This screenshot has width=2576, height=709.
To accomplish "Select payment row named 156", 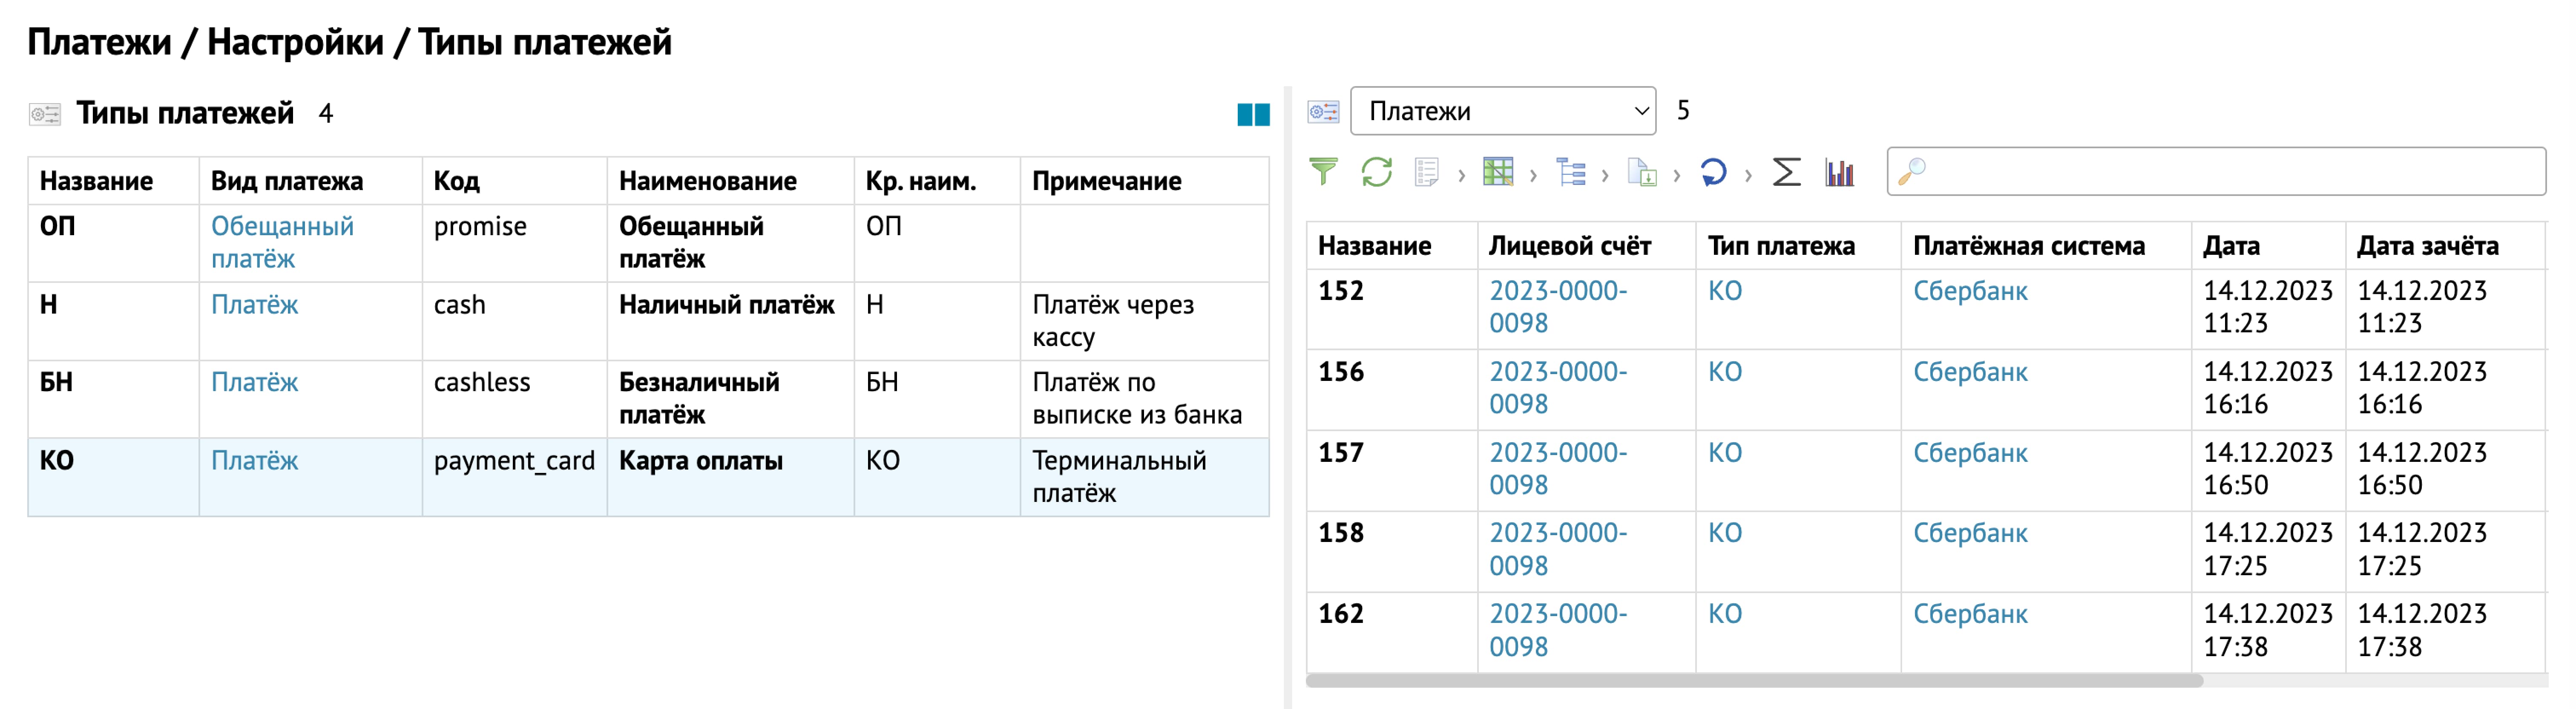I will point(1341,372).
